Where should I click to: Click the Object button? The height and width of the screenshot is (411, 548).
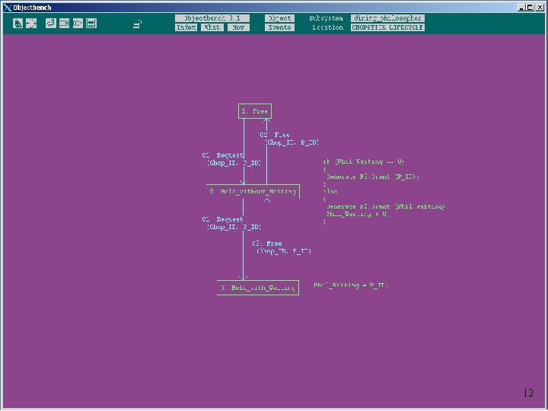[279, 18]
